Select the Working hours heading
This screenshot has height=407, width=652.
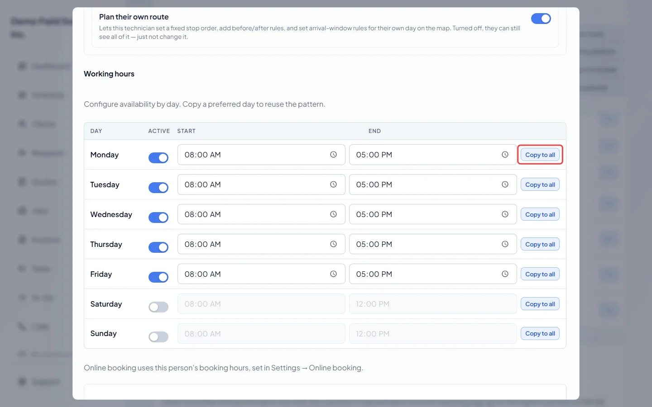pyautogui.click(x=109, y=74)
